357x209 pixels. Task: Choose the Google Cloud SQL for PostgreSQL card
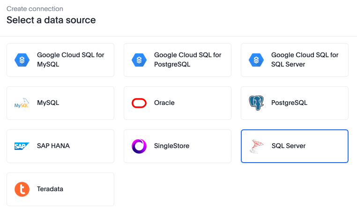click(x=178, y=60)
